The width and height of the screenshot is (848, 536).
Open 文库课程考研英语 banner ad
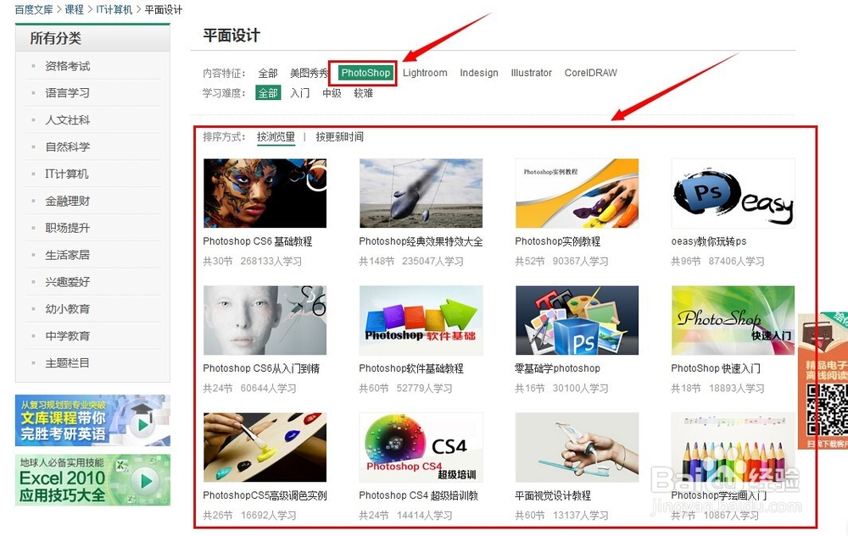click(x=92, y=421)
